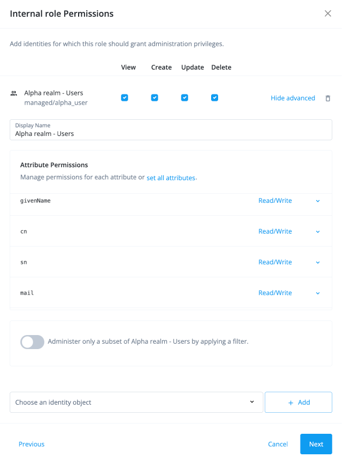Uncheck the View permission checkbox

click(124, 98)
